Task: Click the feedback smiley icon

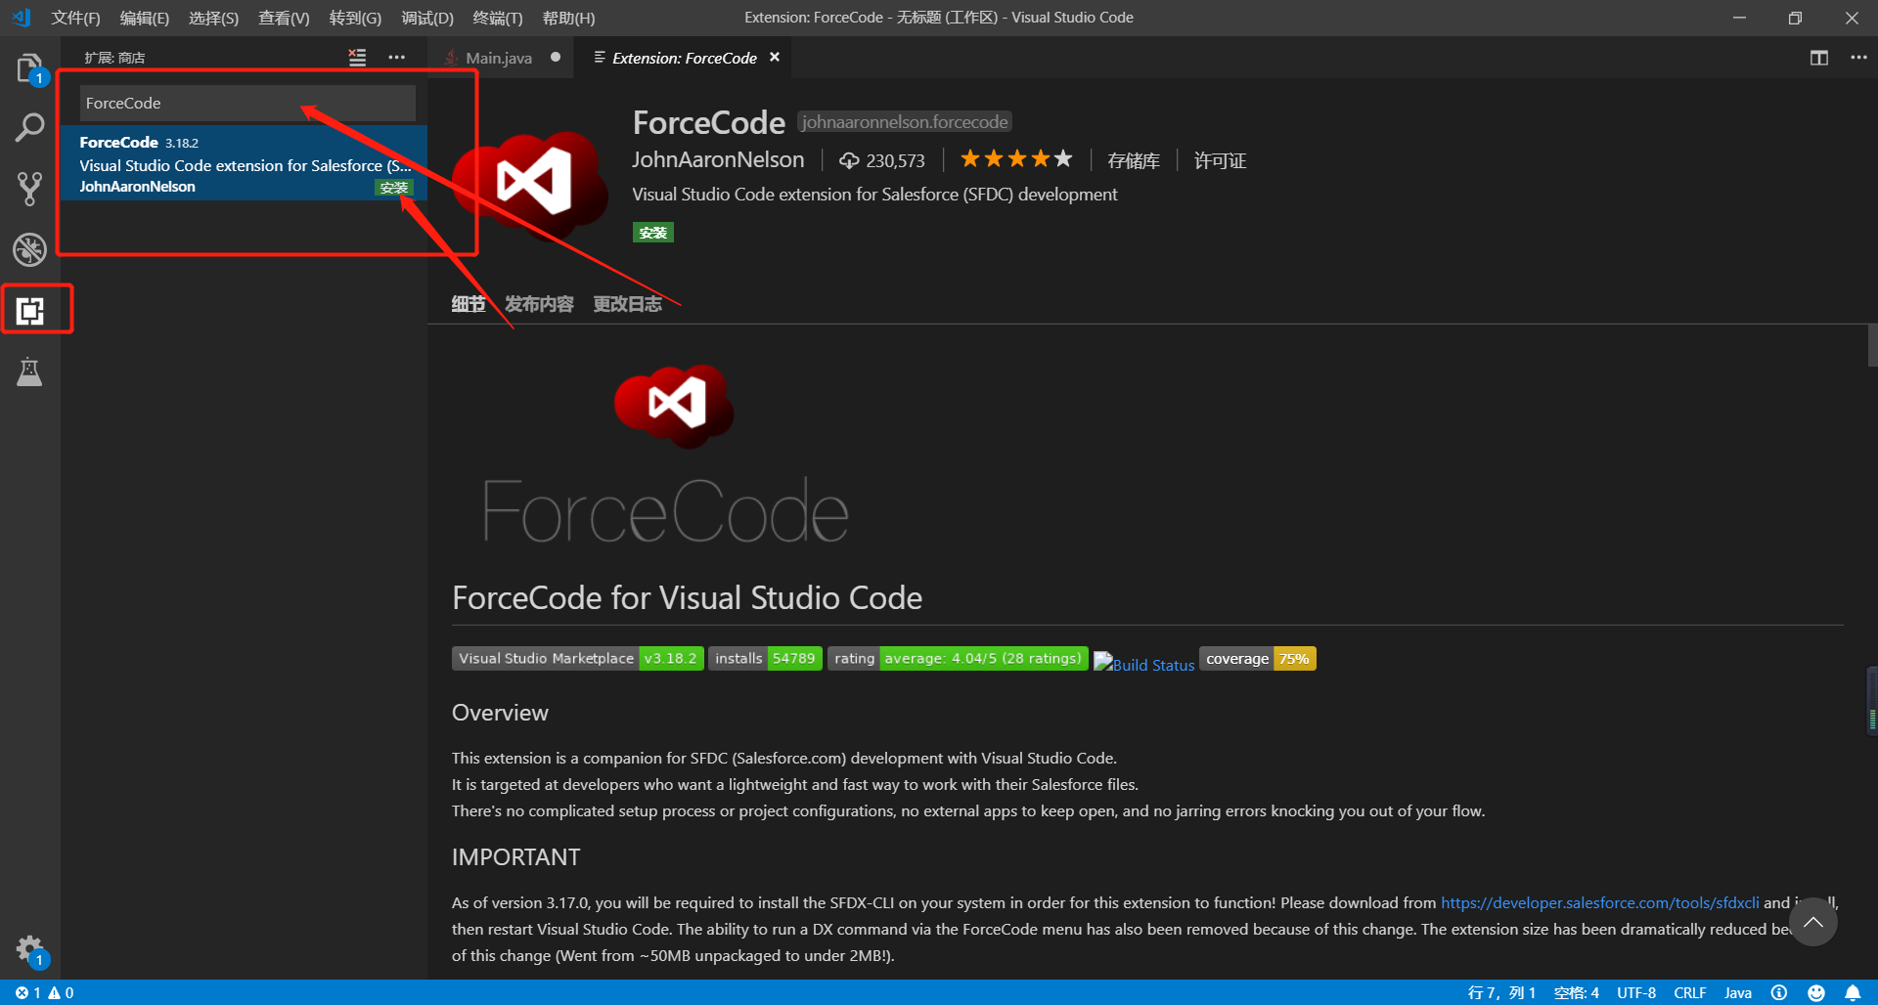Action: (1815, 992)
